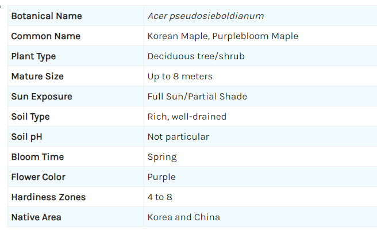The image size is (377, 230).
Task: Select the Full Sun/Partial Shade value
Action: (197, 97)
